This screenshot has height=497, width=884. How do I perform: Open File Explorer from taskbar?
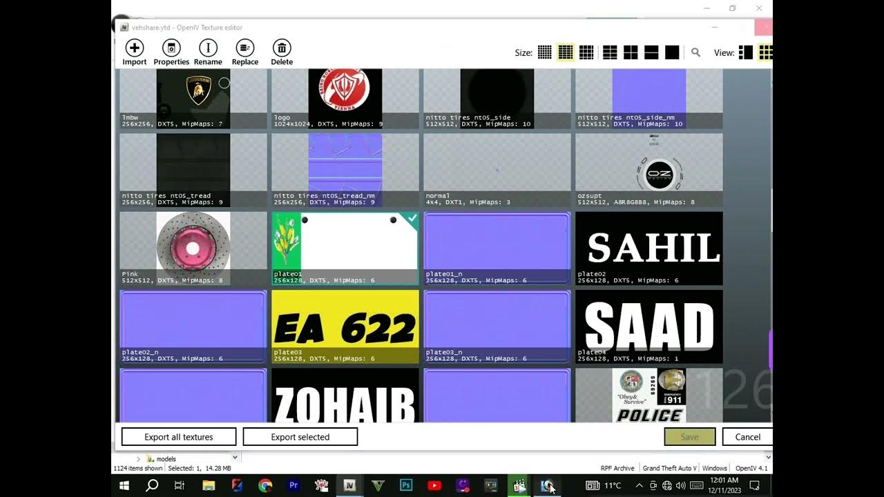click(209, 485)
